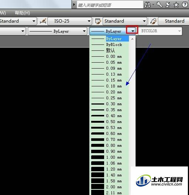Open the multileader style manager icon

pyautogui.click(x=153, y=21)
